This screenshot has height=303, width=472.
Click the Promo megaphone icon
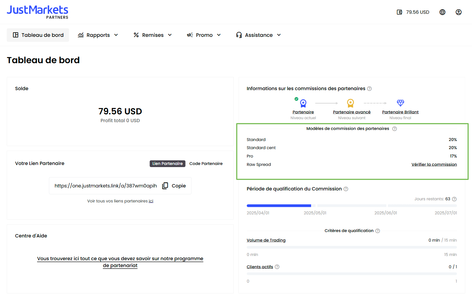[x=190, y=35]
